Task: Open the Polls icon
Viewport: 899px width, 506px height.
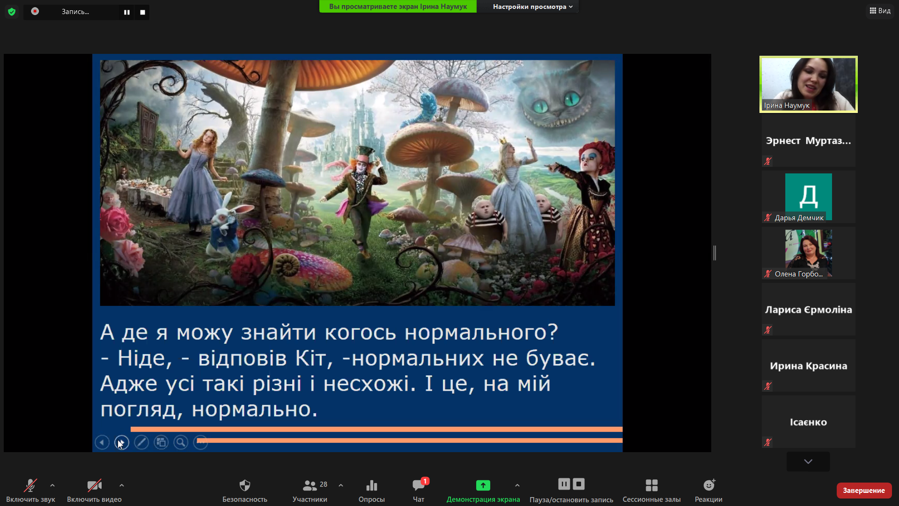Action: (371, 485)
